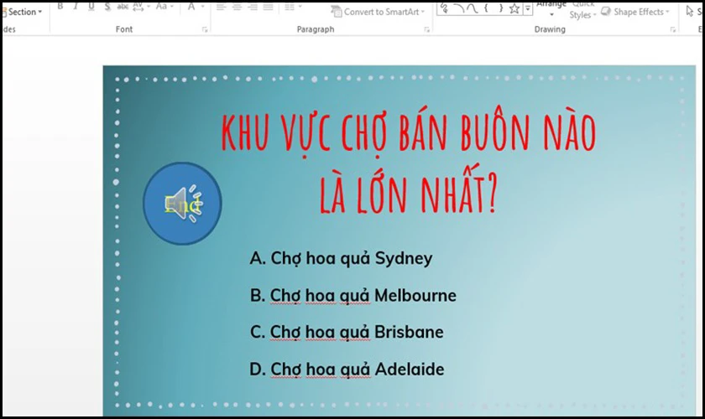This screenshot has height=419, width=705.
Task: Select the slide title 'KHU VỰC CHỢ BÁN BUÔN NÀO'
Action: pyautogui.click(x=409, y=134)
